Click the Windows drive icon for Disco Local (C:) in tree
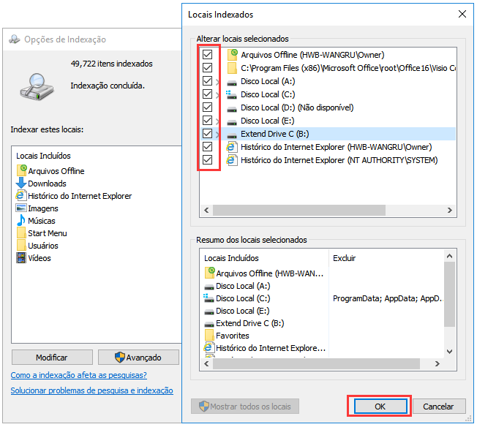This screenshot has width=477, height=427. click(232, 94)
